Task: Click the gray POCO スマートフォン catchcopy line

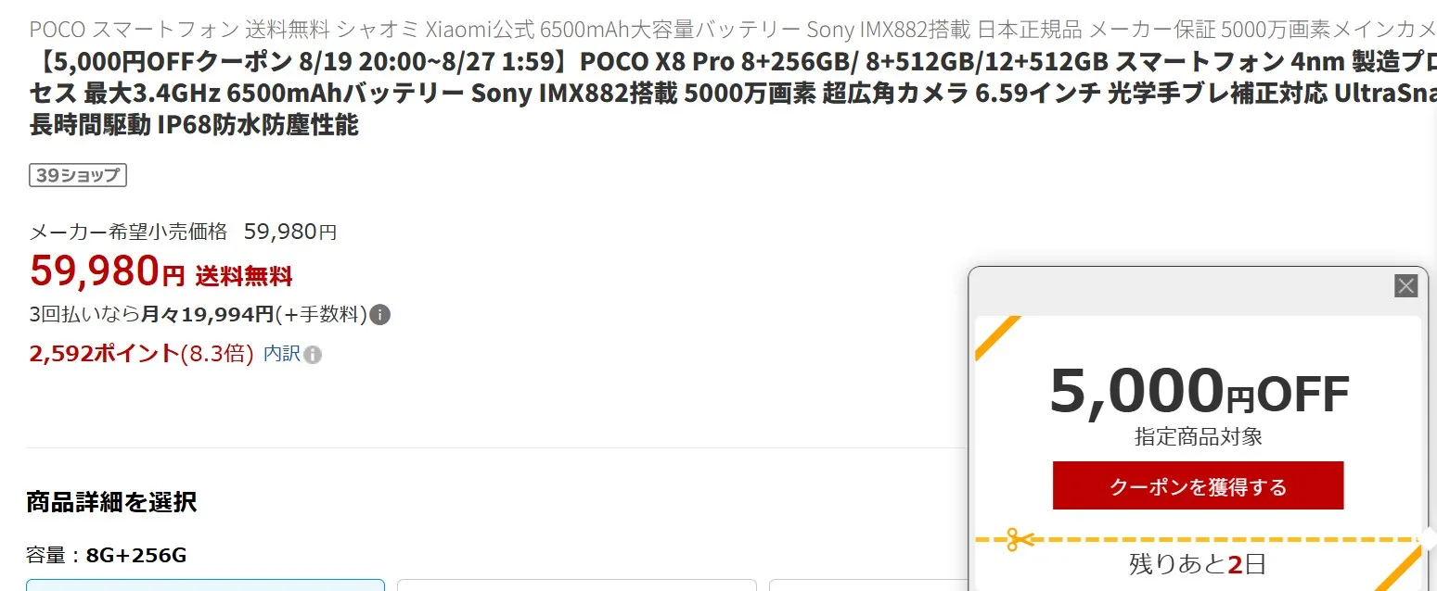Action: 733,29
